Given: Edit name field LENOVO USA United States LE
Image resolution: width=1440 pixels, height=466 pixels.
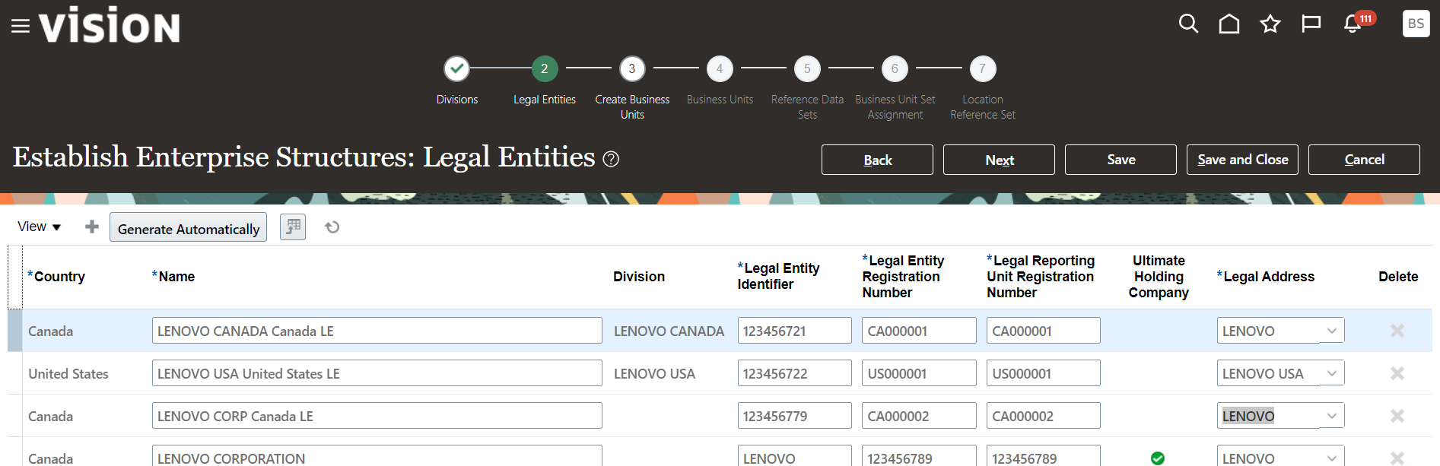Looking at the screenshot, I should coord(377,373).
